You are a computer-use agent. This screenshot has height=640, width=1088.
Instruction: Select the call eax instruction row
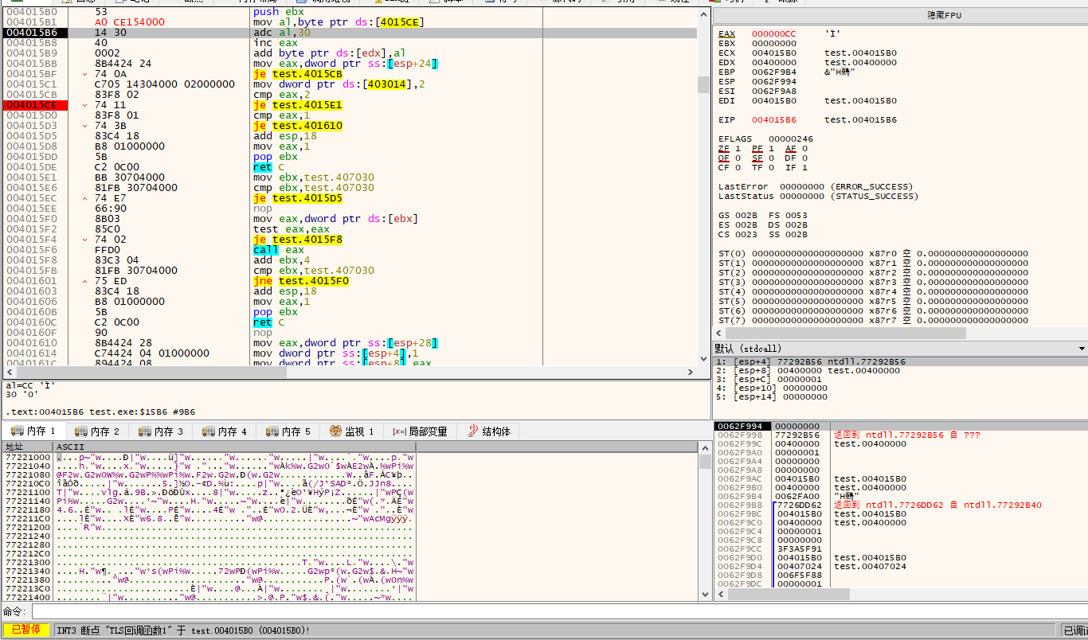click(350, 250)
